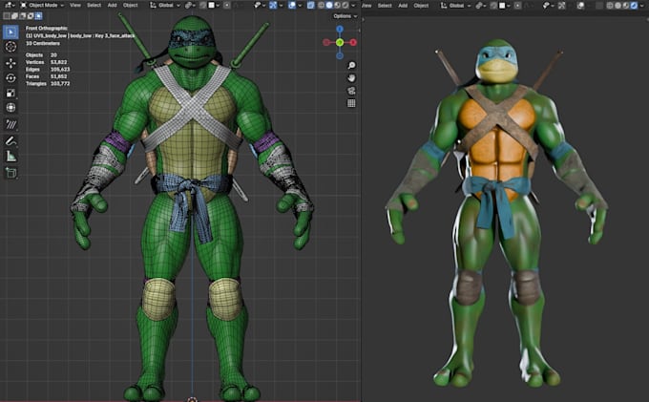Open editor type menu in left viewport
The height and width of the screenshot is (402, 649).
click(x=9, y=5)
